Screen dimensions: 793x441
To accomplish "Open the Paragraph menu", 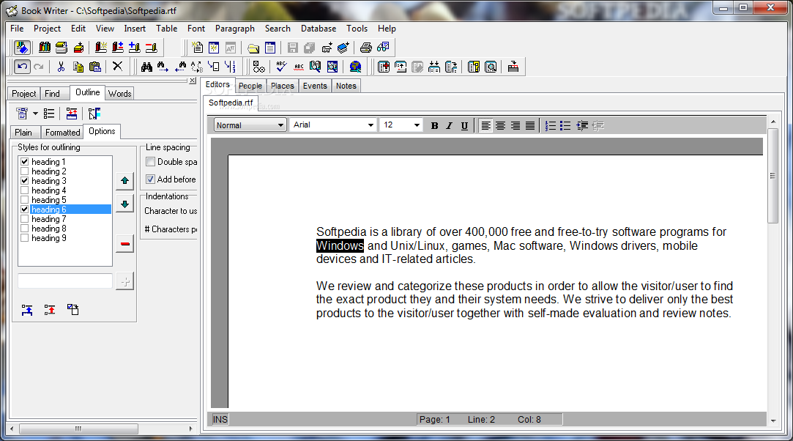I will click(234, 29).
